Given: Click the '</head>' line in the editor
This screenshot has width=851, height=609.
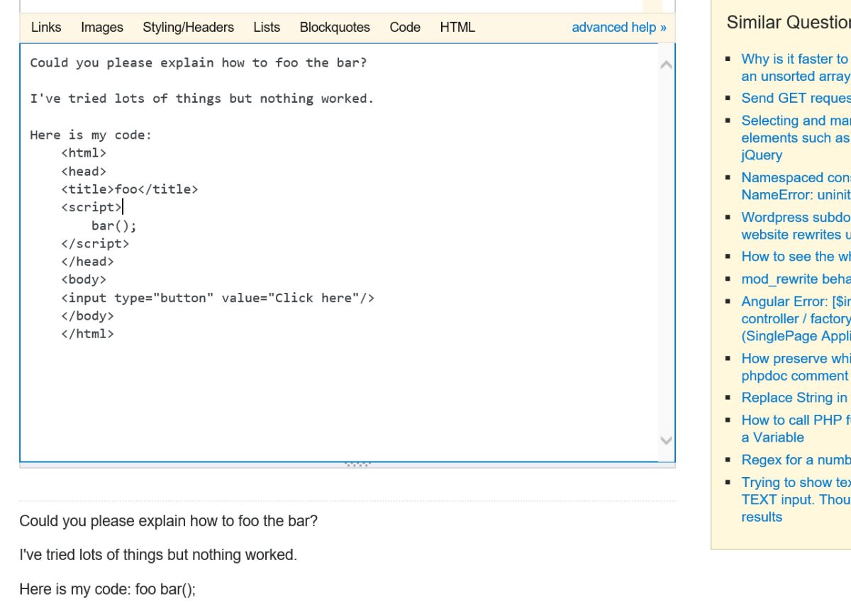Looking at the screenshot, I should click(x=87, y=262).
